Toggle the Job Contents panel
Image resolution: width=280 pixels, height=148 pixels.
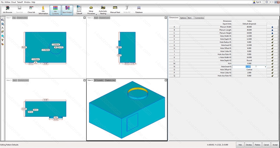point(55,10)
